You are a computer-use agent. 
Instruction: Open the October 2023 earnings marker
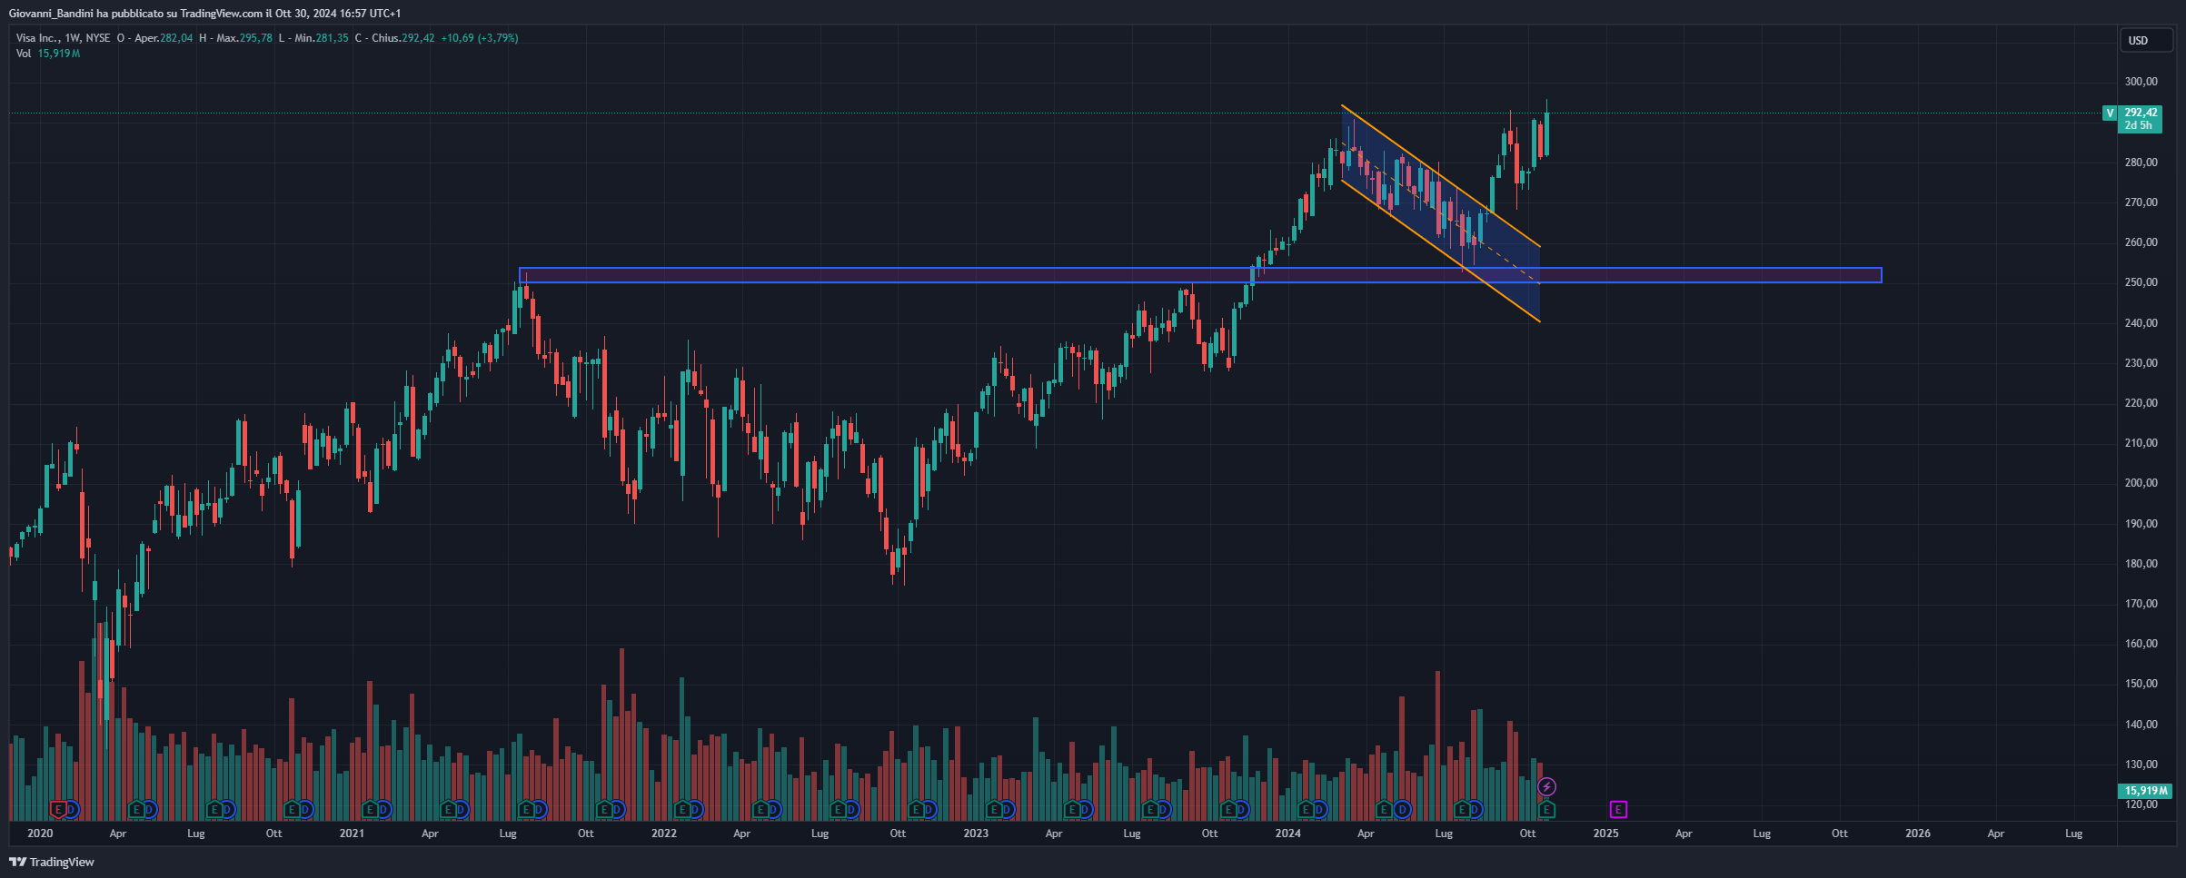(1228, 809)
